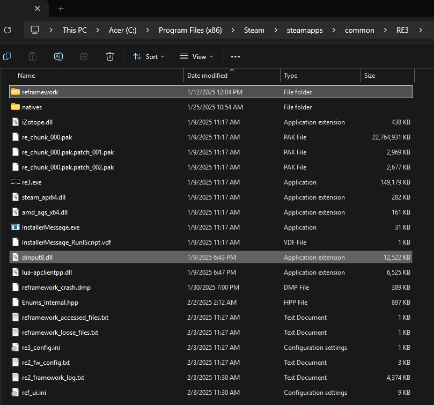
Task: Open the View dropdown menu
Action: click(x=196, y=56)
